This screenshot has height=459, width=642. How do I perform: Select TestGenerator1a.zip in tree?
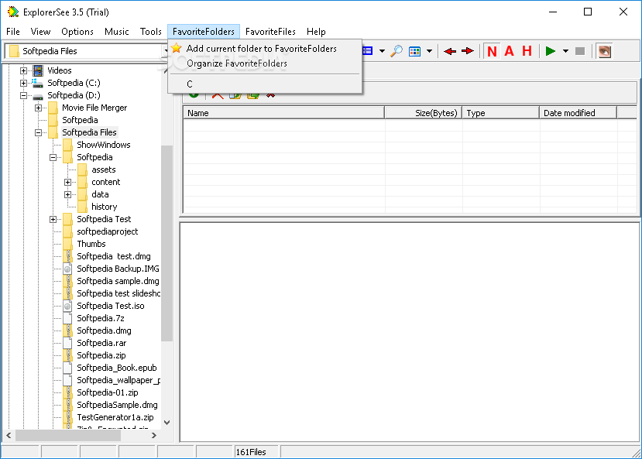click(x=115, y=417)
